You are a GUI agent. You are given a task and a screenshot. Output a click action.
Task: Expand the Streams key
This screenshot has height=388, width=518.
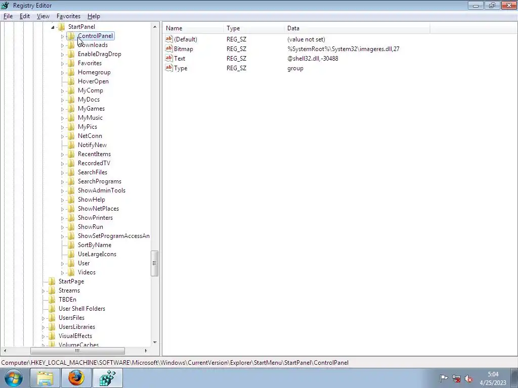pos(44,291)
